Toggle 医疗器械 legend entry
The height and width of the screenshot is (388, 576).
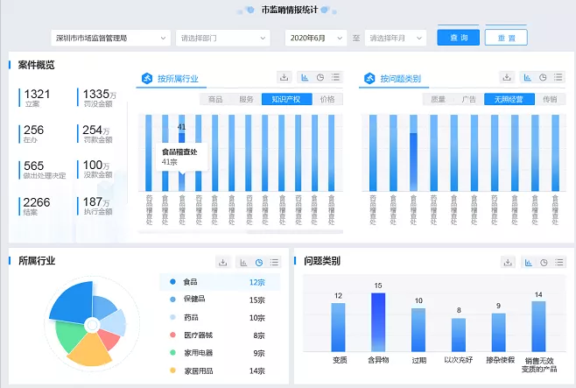(198, 335)
